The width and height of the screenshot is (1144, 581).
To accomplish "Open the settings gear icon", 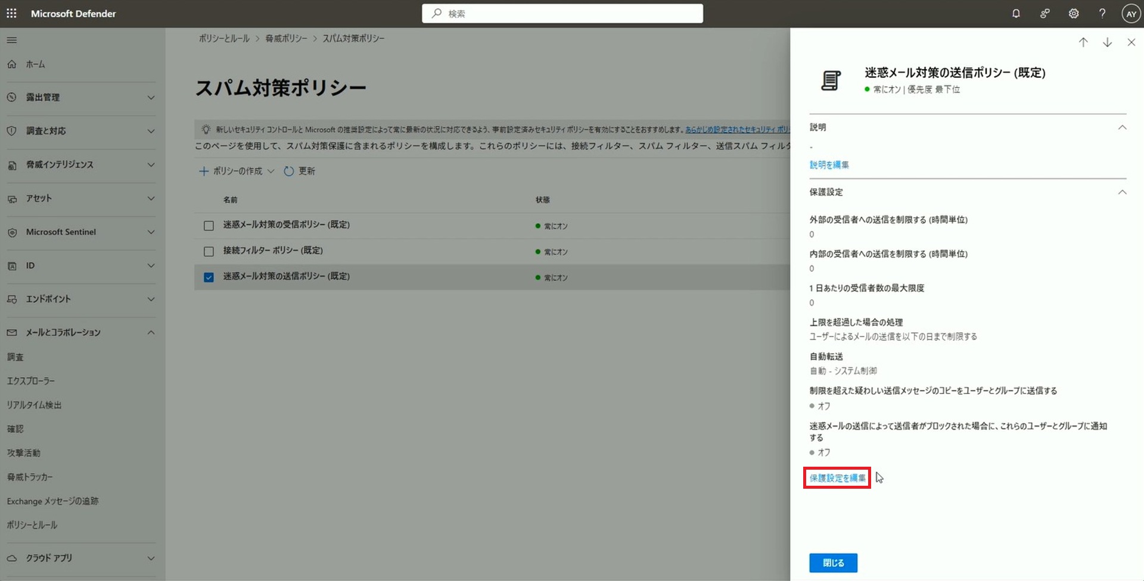I will pyautogui.click(x=1073, y=13).
